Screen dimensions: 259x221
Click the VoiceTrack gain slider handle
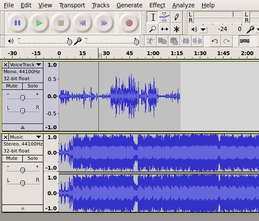[22, 98]
